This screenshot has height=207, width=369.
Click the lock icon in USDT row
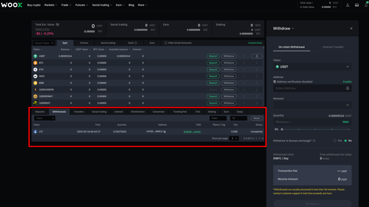257,56
